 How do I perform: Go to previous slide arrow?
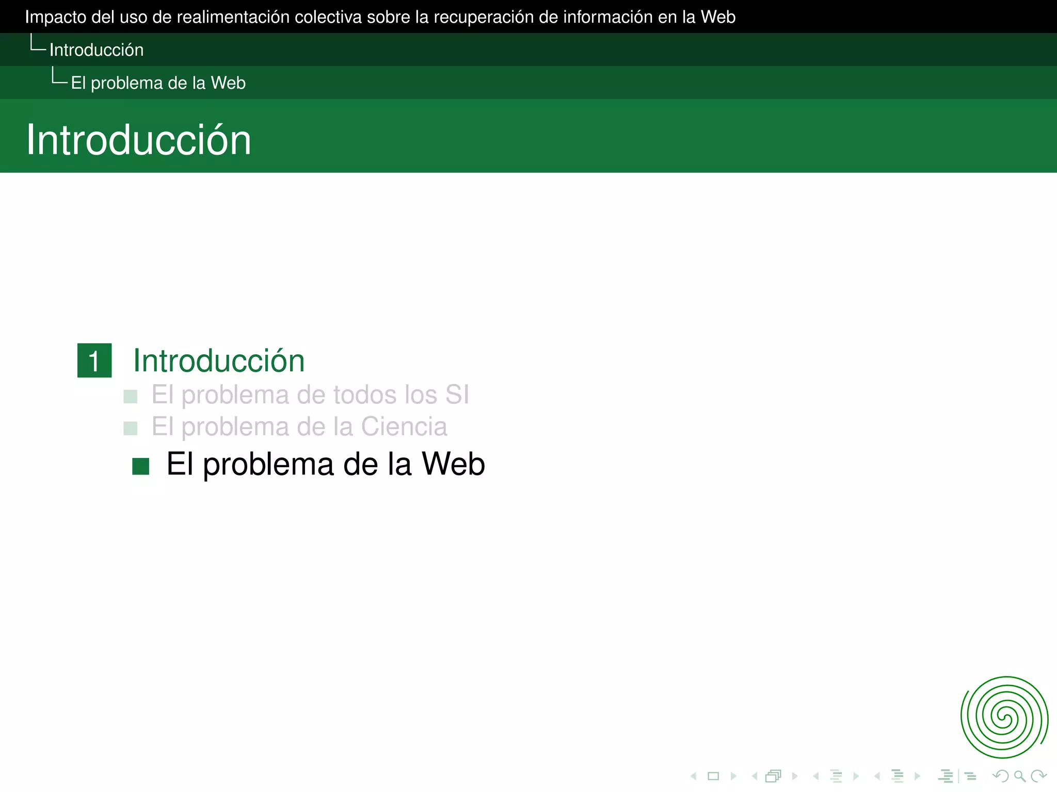click(694, 776)
